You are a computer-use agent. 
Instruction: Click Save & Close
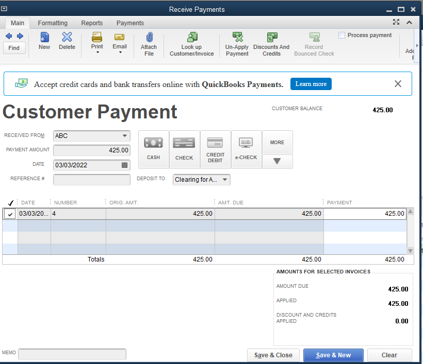click(273, 355)
